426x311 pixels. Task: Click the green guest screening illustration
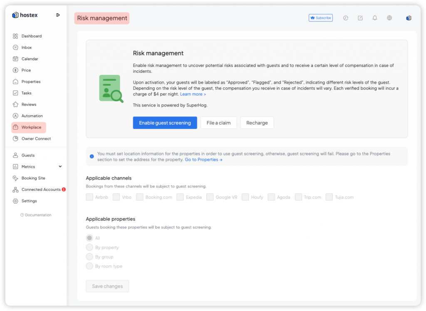(x=111, y=89)
